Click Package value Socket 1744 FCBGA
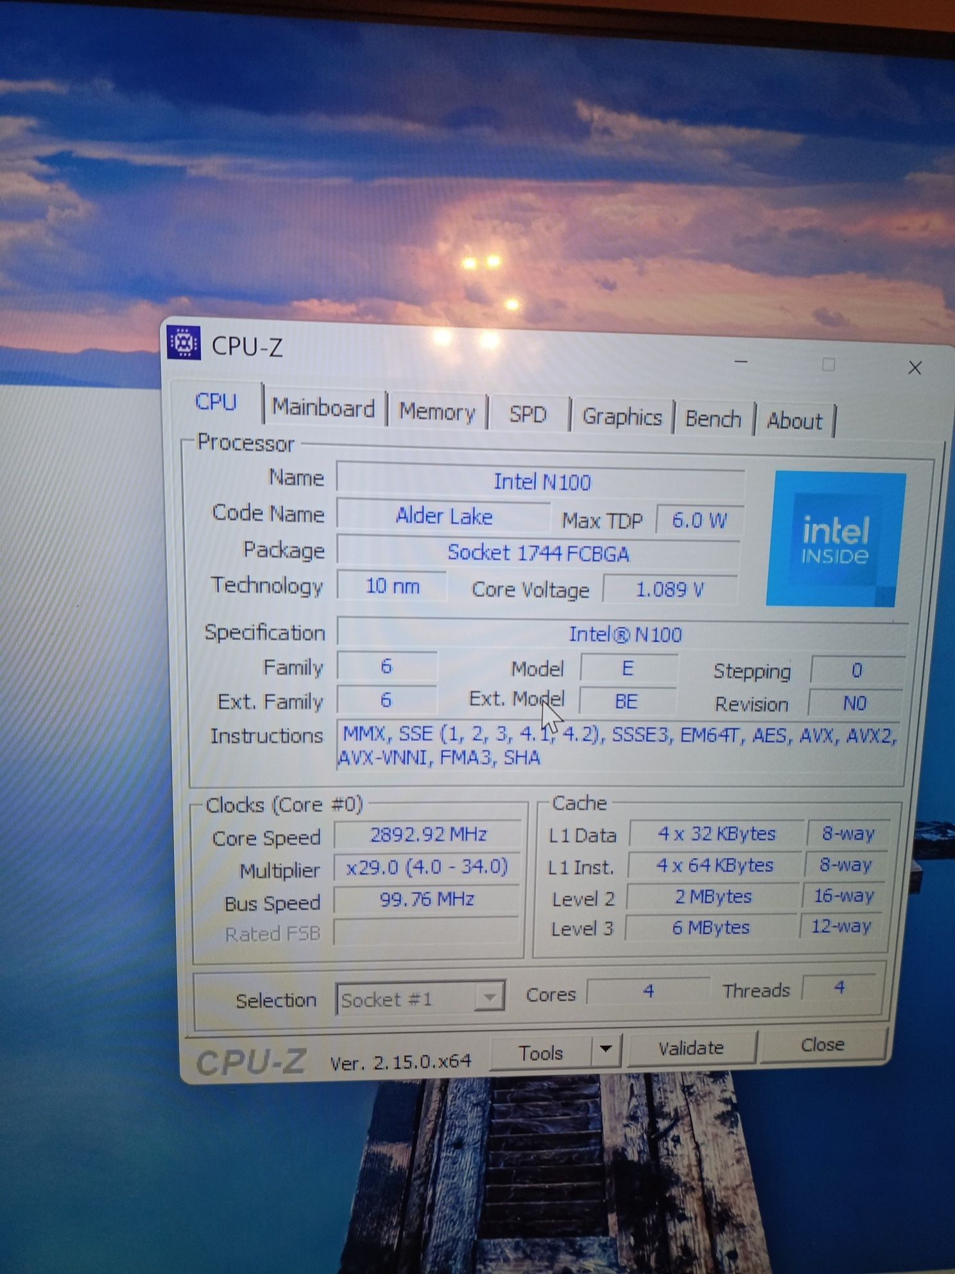 point(538,552)
